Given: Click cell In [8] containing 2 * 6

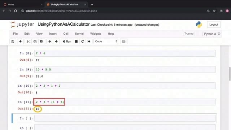Looking at the screenshot, I should pyautogui.click(x=125, y=53).
